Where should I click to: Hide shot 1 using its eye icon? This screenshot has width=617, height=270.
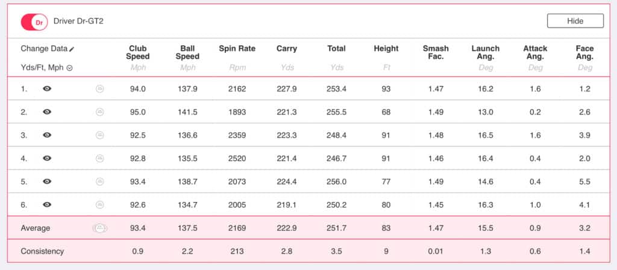tap(47, 89)
